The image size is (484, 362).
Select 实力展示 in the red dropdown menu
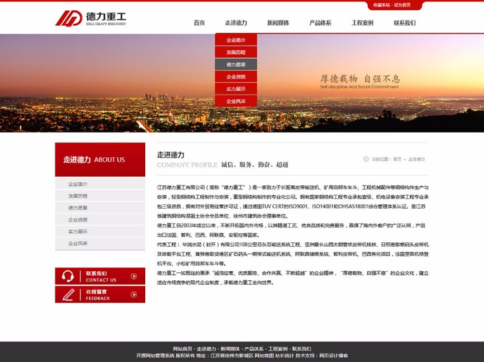tap(236, 89)
